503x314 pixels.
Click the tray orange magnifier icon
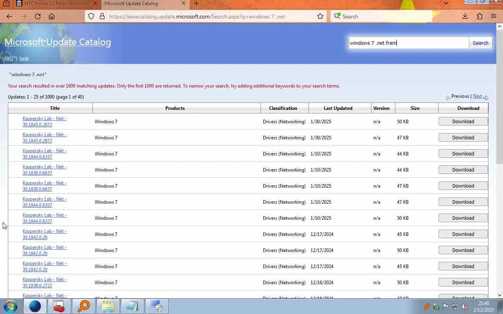tap(426, 307)
